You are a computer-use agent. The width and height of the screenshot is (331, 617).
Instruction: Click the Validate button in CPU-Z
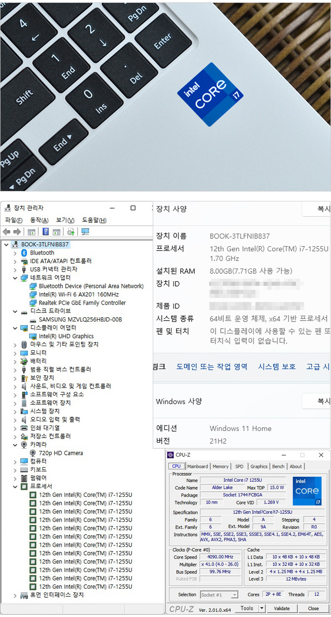click(282, 608)
